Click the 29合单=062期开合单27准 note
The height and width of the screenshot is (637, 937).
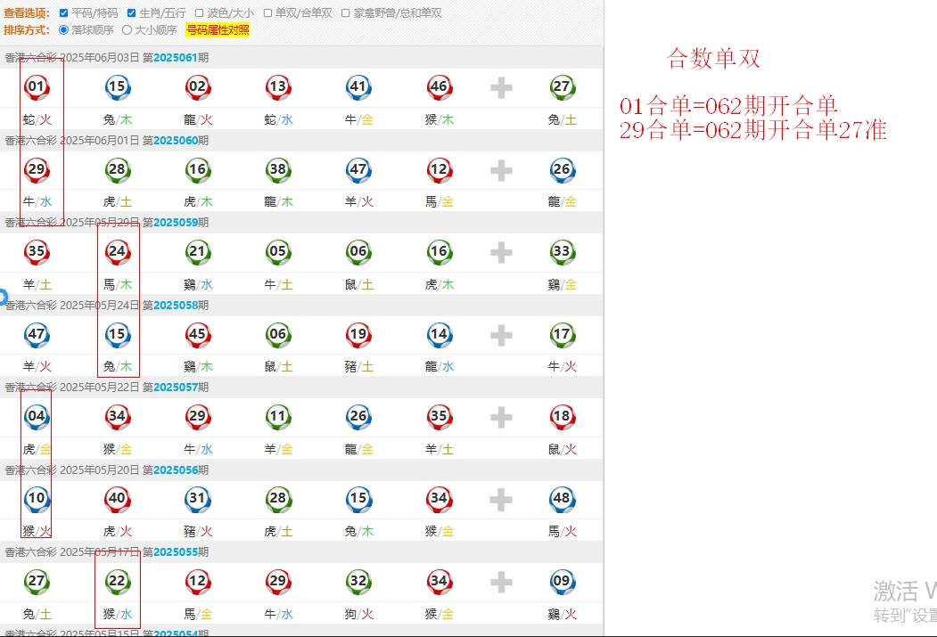point(753,130)
